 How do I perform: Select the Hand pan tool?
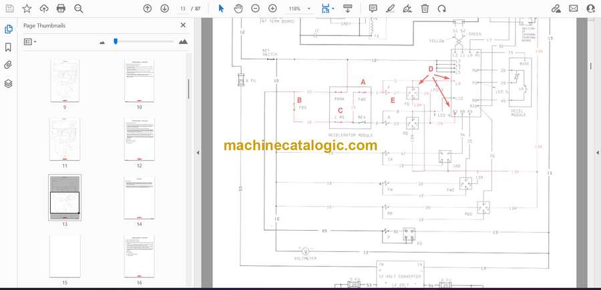point(238,9)
